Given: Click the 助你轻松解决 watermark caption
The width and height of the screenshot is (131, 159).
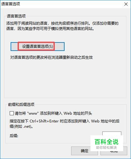Looking at the screenshot, I should 106,147.
